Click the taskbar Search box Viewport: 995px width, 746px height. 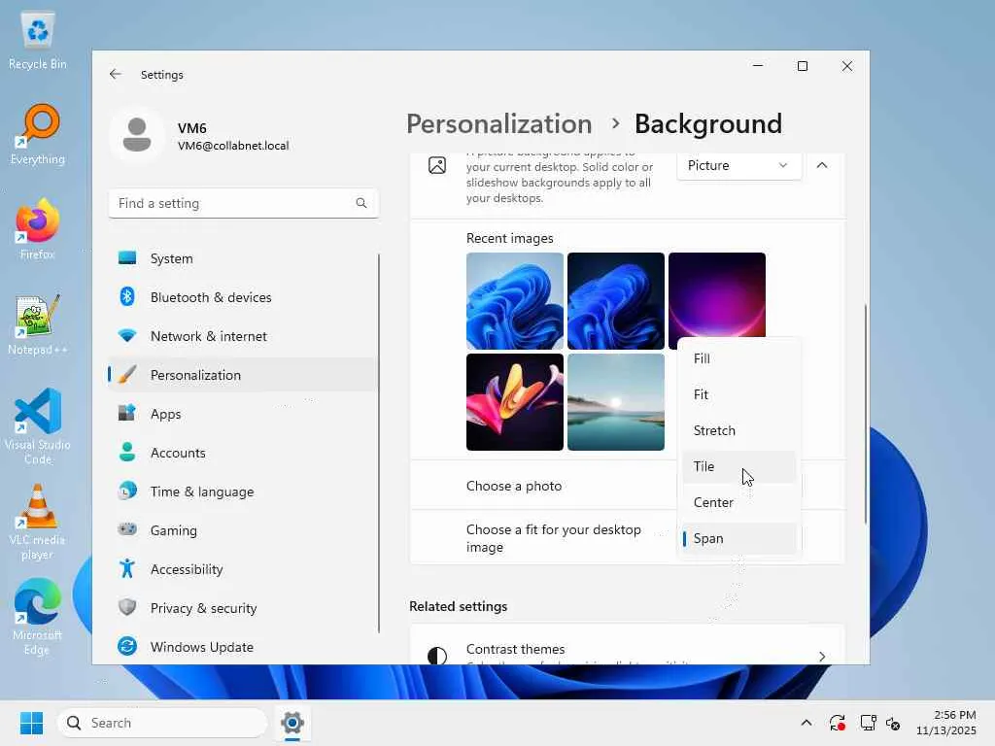[x=162, y=723]
